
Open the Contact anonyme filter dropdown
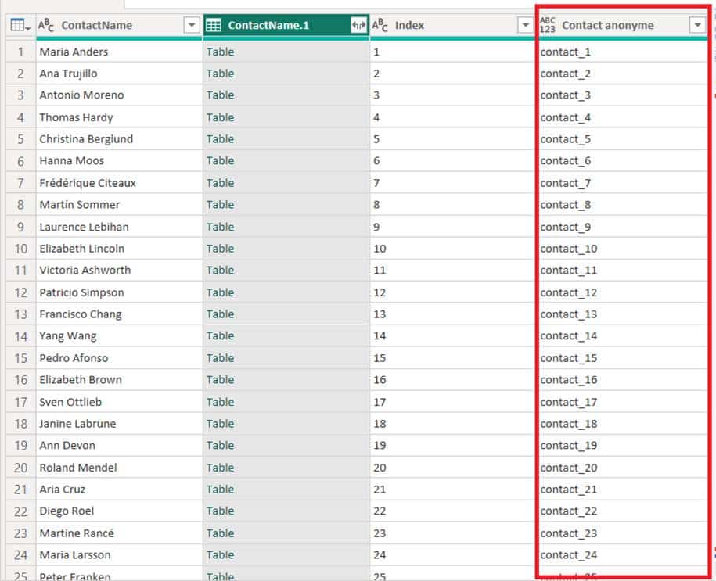pos(697,26)
